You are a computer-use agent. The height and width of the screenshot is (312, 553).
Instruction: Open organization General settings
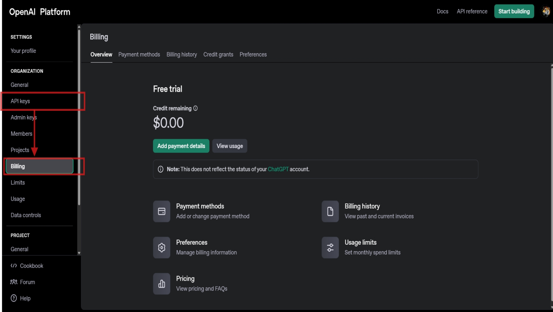pyautogui.click(x=19, y=85)
